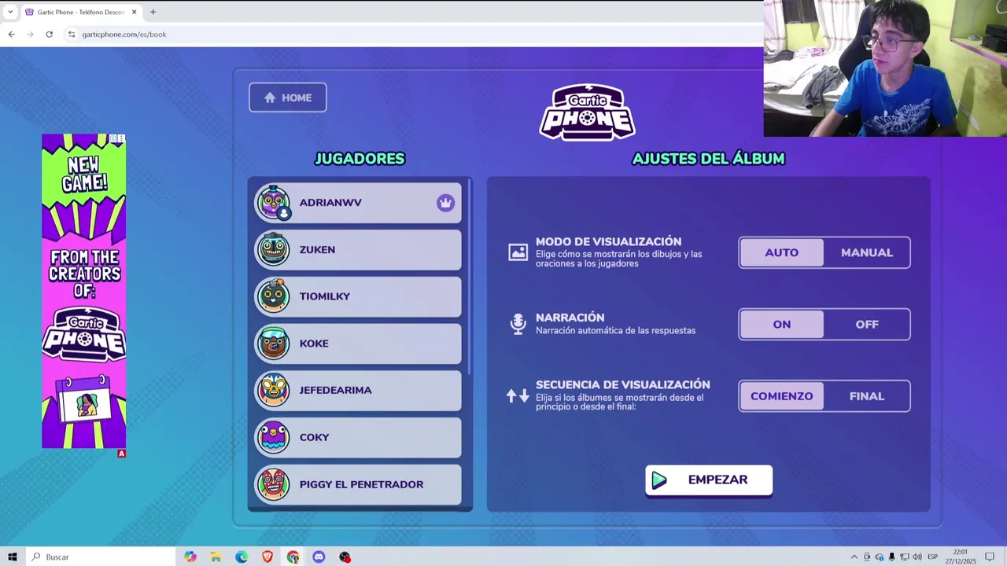Open Microsoft Edge from the taskbar
1007x566 pixels.
(x=242, y=557)
